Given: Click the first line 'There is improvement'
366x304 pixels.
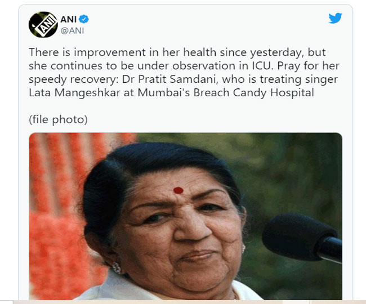Looking at the screenshot, I should pos(87,52).
